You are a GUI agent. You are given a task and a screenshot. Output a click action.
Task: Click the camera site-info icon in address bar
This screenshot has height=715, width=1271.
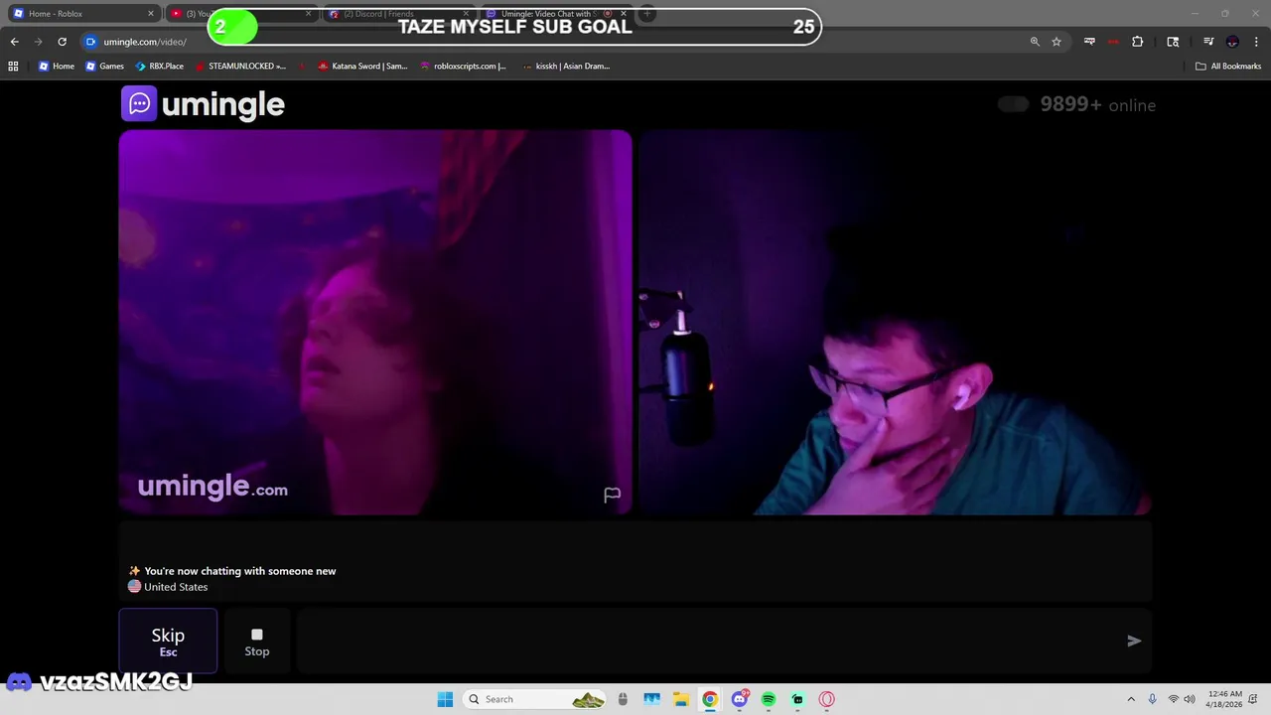tap(91, 42)
